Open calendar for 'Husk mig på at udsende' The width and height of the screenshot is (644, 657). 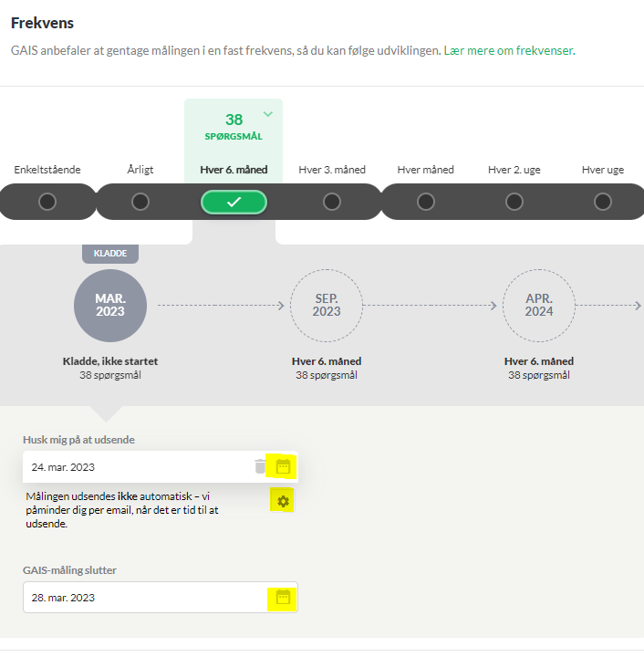[x=283, y=466]
